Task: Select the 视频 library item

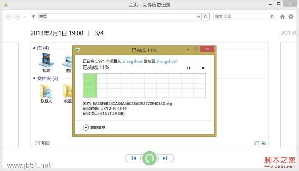Action: click(46, 63)
